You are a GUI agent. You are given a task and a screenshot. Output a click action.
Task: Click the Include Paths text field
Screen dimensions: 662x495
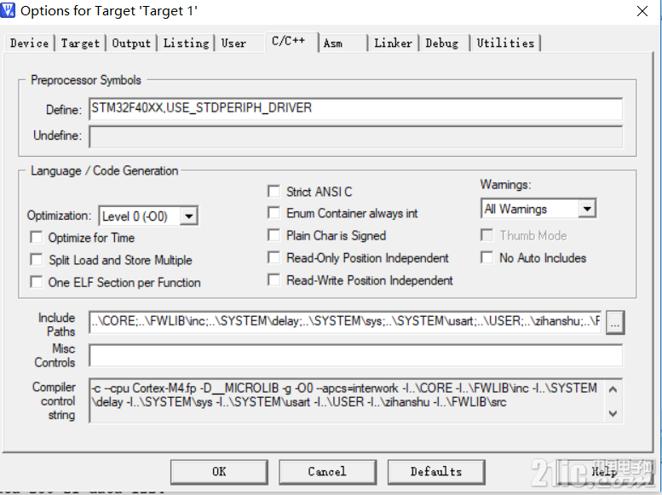tap(345, 322)
